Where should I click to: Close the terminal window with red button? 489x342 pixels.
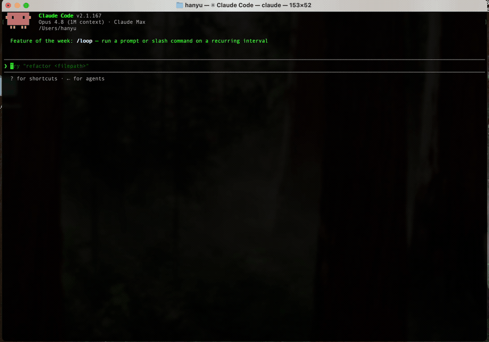pyautogui.click(x=8, y=5)
